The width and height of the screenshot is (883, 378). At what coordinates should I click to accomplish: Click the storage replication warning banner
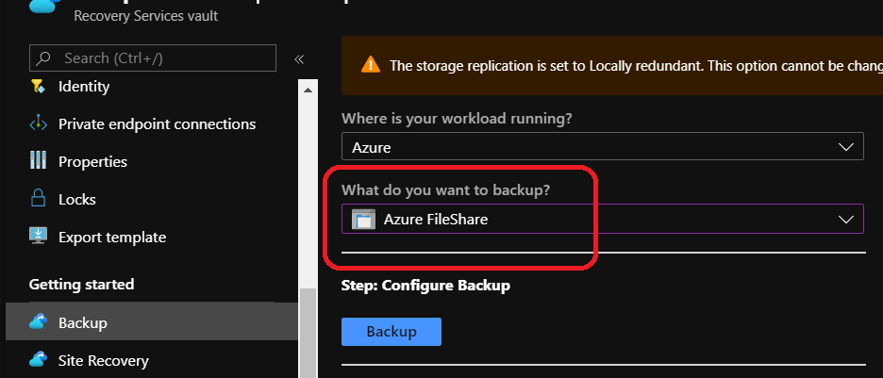[x=623, y=66]
